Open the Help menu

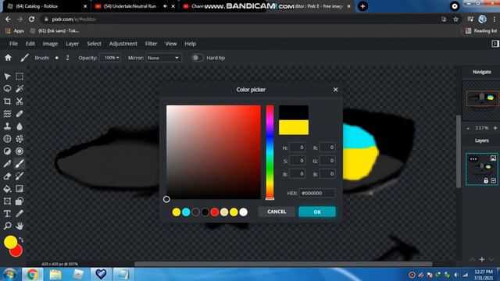pyautogui.click(x=190, y=44)
